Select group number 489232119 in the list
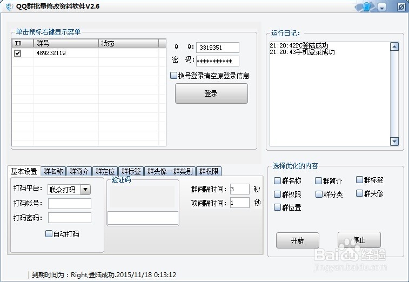The height and width of the screenshot is (282, 409). [51, 53]
